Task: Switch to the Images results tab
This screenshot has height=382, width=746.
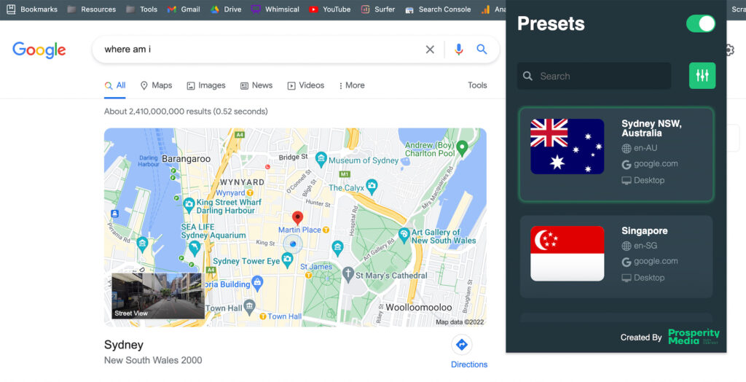Action: point(206,85)
